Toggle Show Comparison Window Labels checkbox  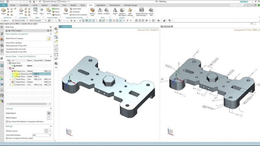pos(7,138)
